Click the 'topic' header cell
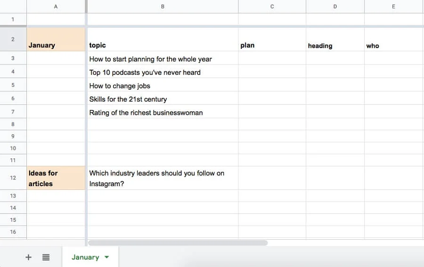This screenshot has width=424, height=267. 163,45
